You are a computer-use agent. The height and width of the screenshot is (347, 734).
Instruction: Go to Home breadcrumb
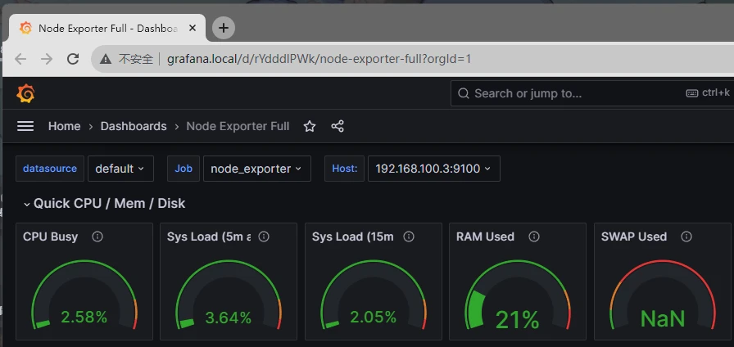64,126
